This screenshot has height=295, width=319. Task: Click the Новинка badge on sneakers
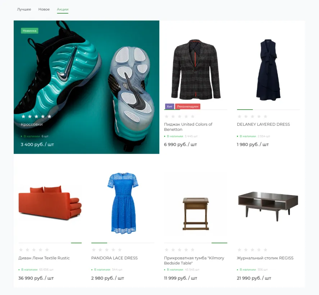click(x=29, y=31)
